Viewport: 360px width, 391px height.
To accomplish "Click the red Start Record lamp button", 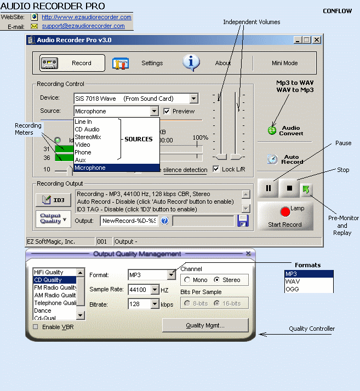I will pyautogui.click(x=285, y=216).
